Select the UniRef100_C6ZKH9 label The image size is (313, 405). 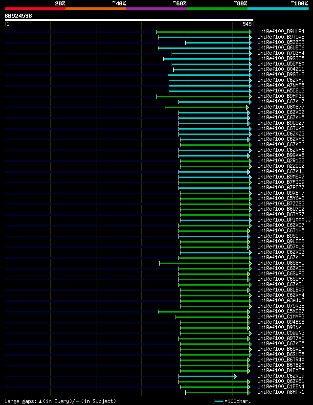281,80
